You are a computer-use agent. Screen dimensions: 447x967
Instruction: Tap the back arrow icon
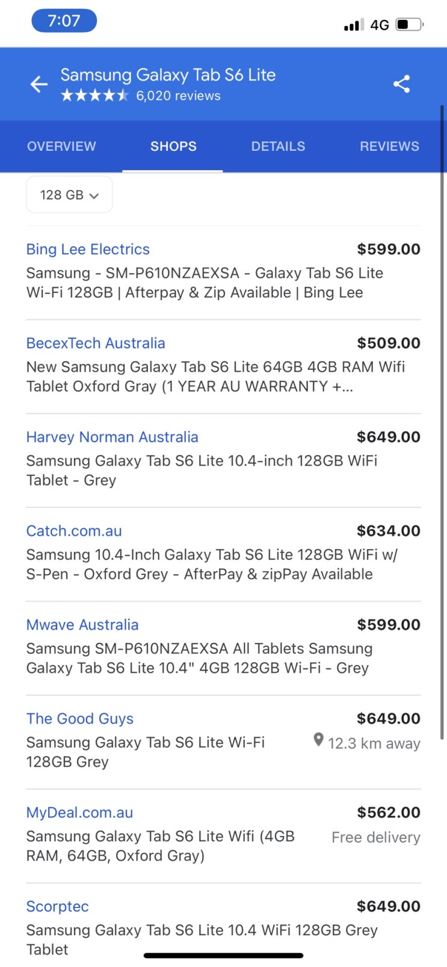(x=39, y=84)
